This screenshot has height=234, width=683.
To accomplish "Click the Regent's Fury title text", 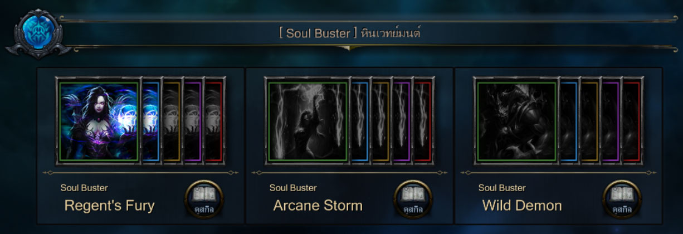I will click(109, 206).
